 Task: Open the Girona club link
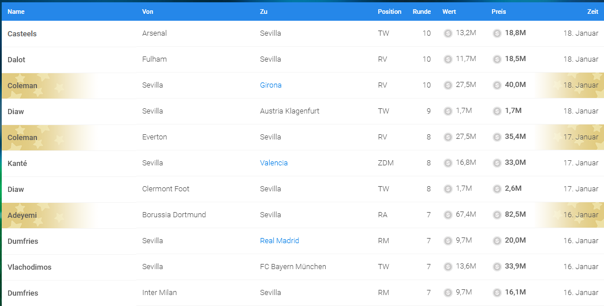pyautogui.click(x=271, y=85)
